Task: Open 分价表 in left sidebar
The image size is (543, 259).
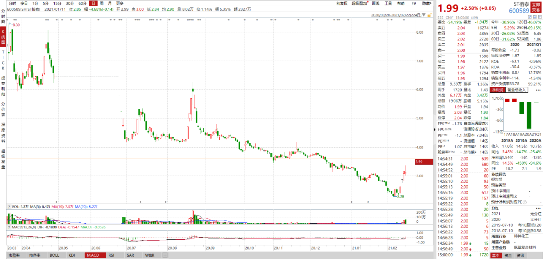Action: click(x=3, y=110)
